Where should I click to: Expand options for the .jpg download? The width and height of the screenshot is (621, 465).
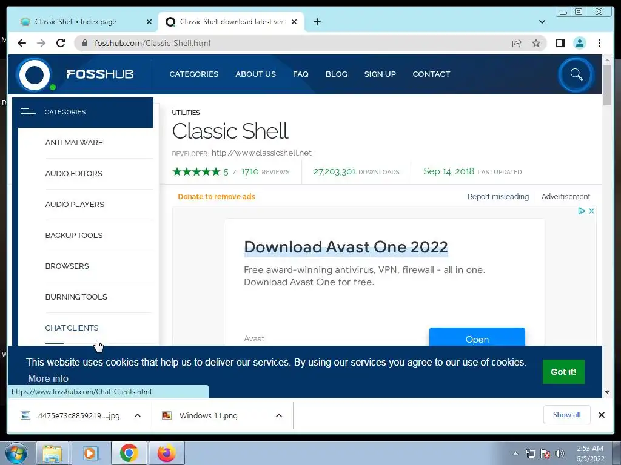(x=138, y=415)
